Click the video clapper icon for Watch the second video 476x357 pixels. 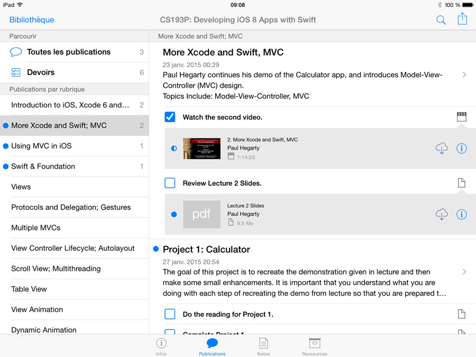[461, 117]
